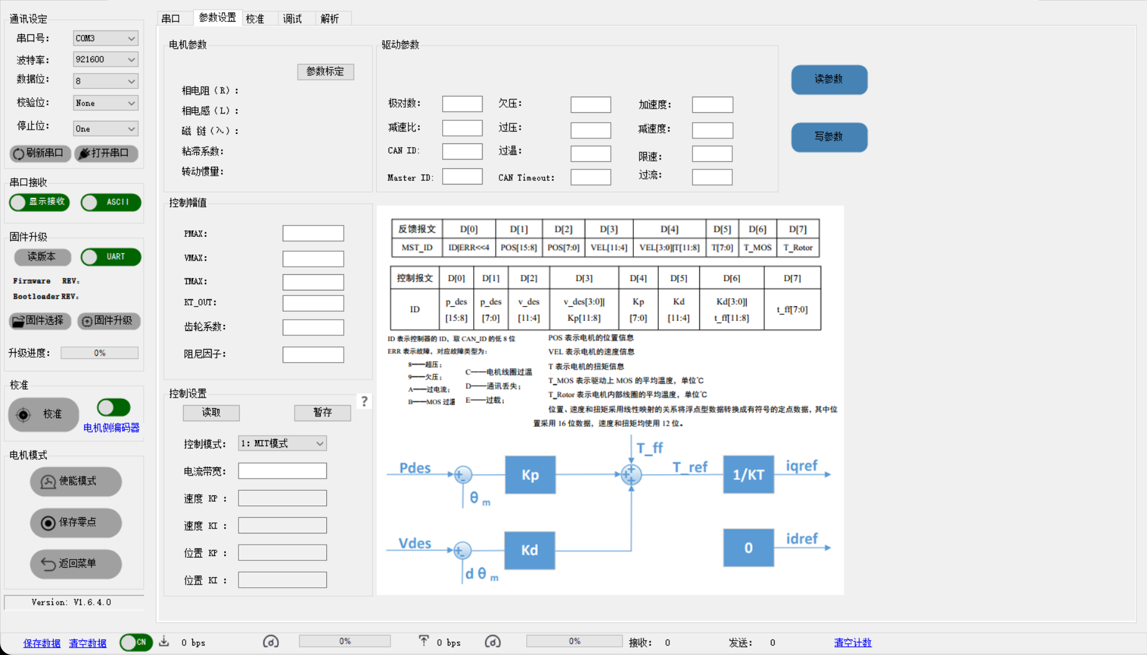The height and width of the screenshot is (655, 1147).
Task: Click the 欠压 input field
Action: point(591,105)
